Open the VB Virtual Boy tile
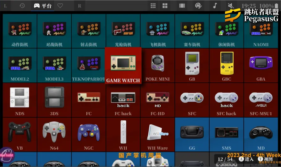 [20, 135]
